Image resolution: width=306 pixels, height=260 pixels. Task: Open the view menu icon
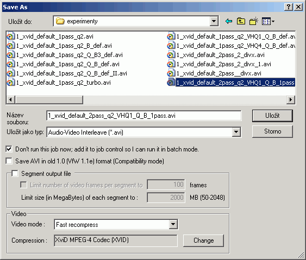click(268, 21)
